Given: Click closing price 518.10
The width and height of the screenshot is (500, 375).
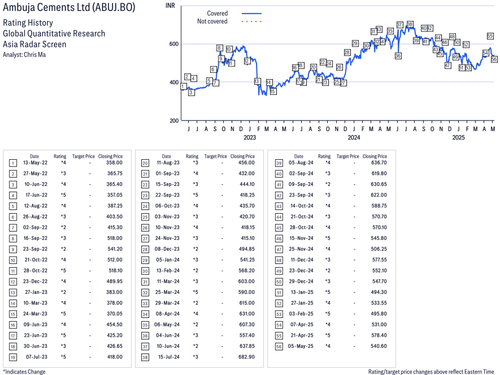Looking at the screenshot, I should point(115,270).
